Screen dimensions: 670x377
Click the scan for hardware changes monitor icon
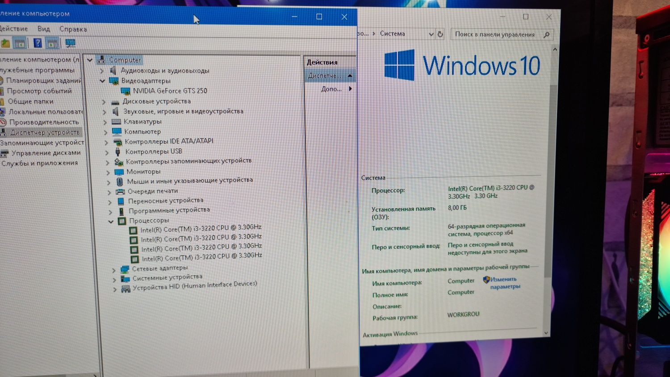point(70,43)
